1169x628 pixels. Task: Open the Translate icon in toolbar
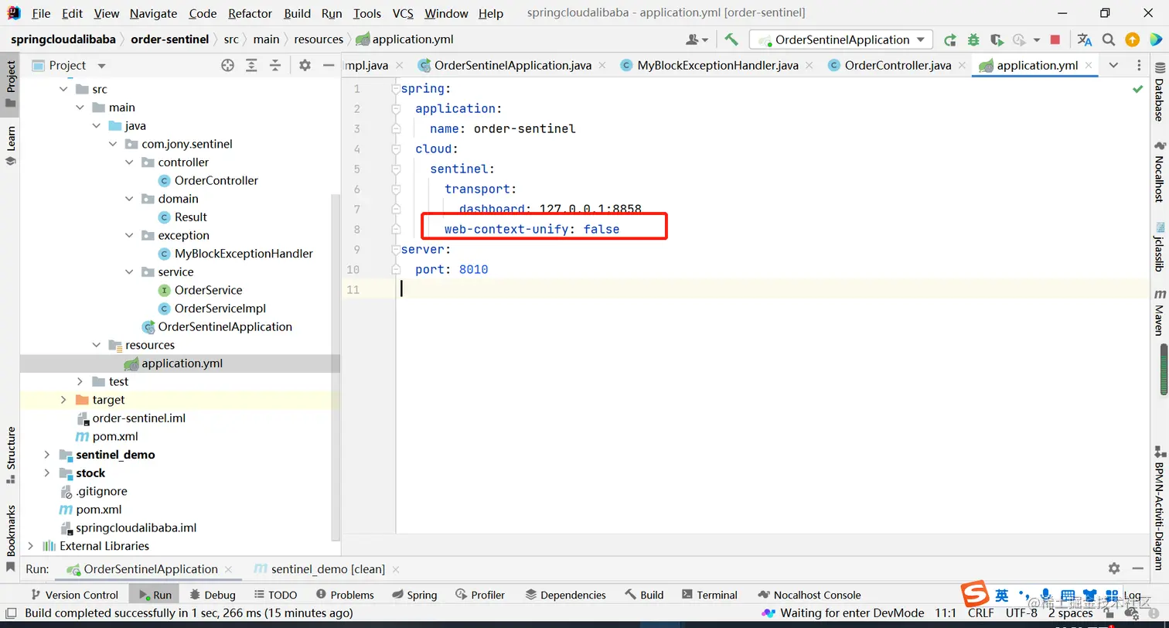(1085, 39)
